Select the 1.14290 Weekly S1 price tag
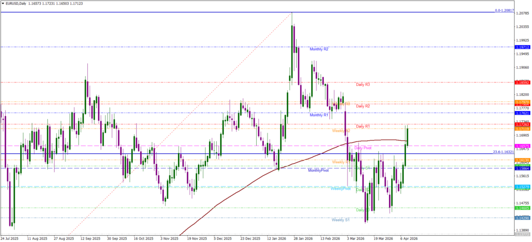 coord(522,218)
